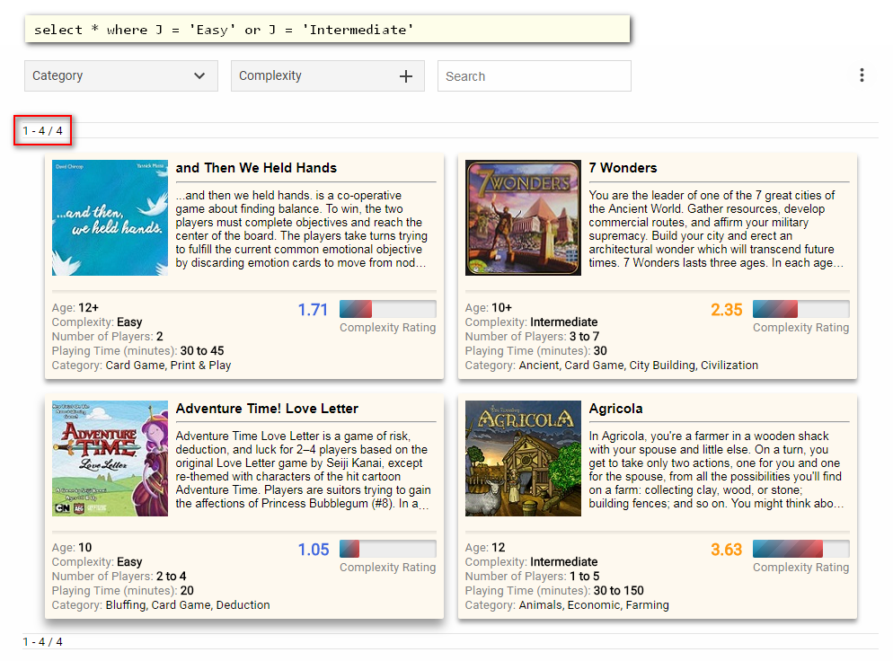Screen dimensions: 893x661
Task: Click the plus icon on Complexity filter
Action: (405, 76)
